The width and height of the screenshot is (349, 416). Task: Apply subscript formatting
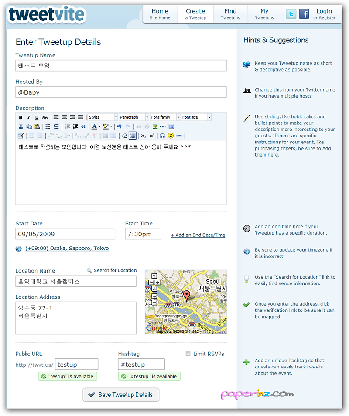click(x=144, y=136)
